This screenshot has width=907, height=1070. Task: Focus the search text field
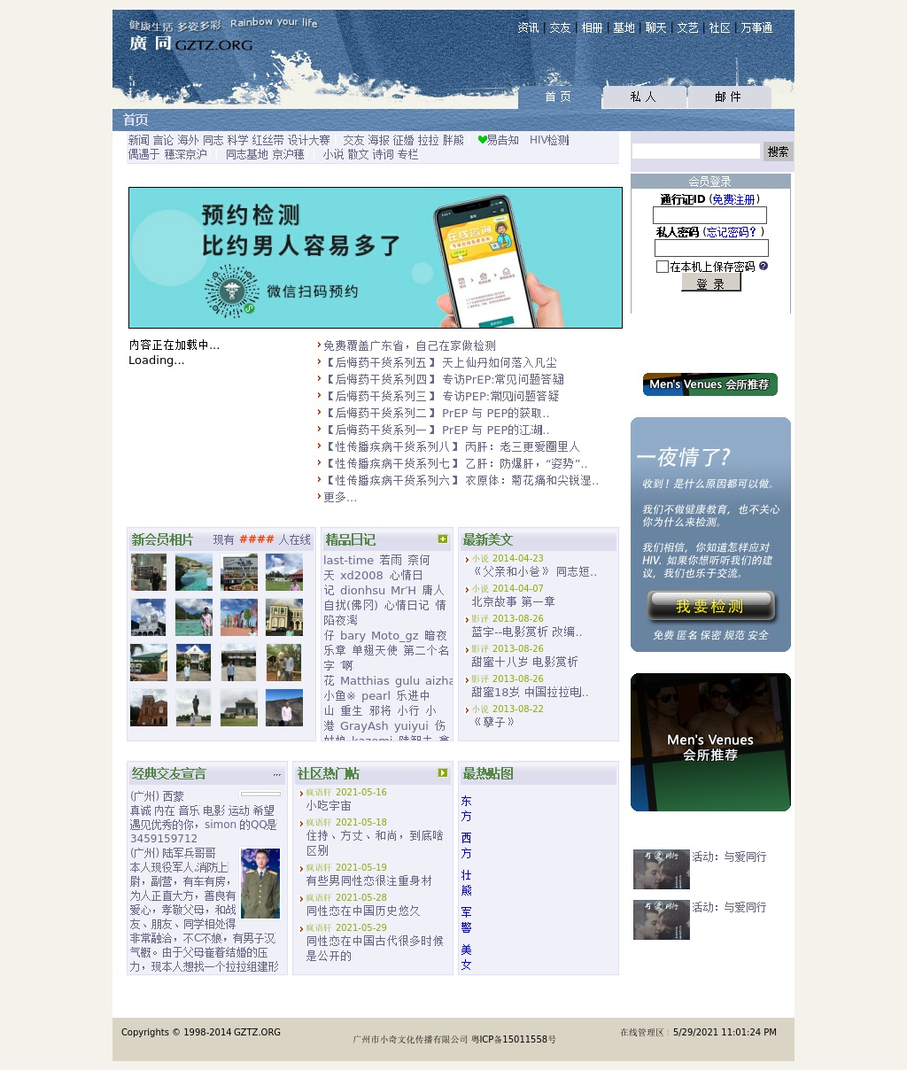pyautogui.click(x=696, y=151)
